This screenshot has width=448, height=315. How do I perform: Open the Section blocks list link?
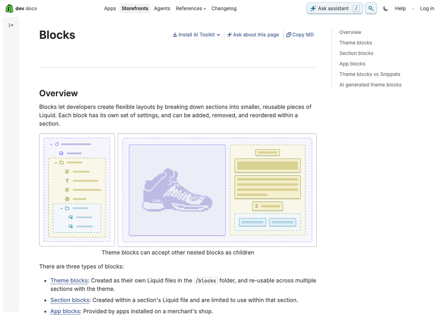pos(70,300)
